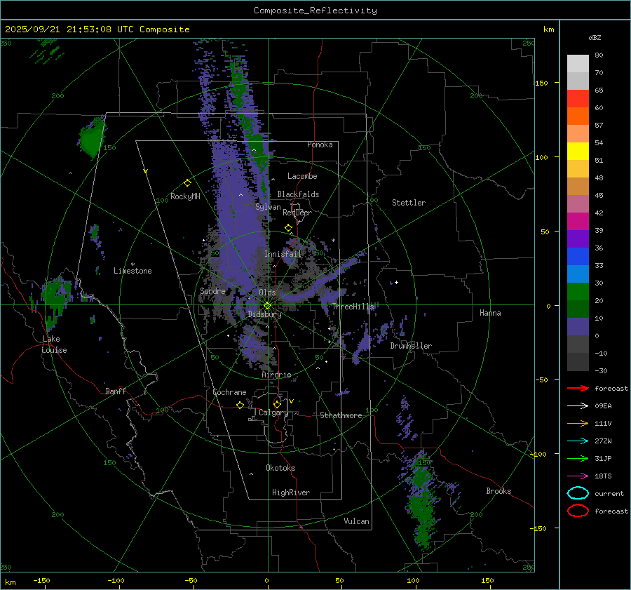
Task: Click the orange 111V arrow icon
Action: pos(578,423)
